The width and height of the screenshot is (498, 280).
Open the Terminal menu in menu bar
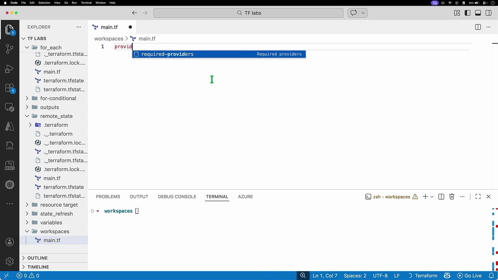(x=86, y=3)
